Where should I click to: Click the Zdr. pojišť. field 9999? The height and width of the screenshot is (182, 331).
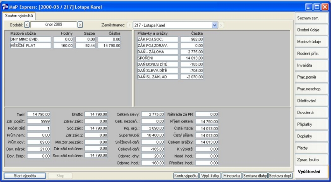[x=38, y=121]
